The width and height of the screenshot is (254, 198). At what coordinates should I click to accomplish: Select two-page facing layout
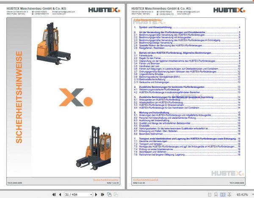coord(223,195)
